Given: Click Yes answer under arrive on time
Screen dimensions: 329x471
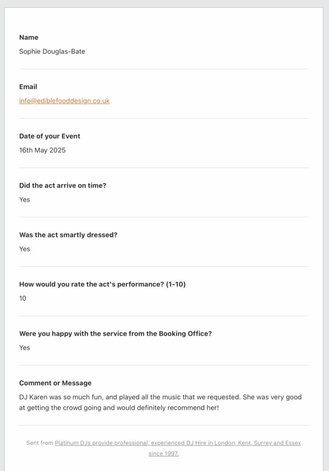Looking at the screenshot, I should 25,200.
